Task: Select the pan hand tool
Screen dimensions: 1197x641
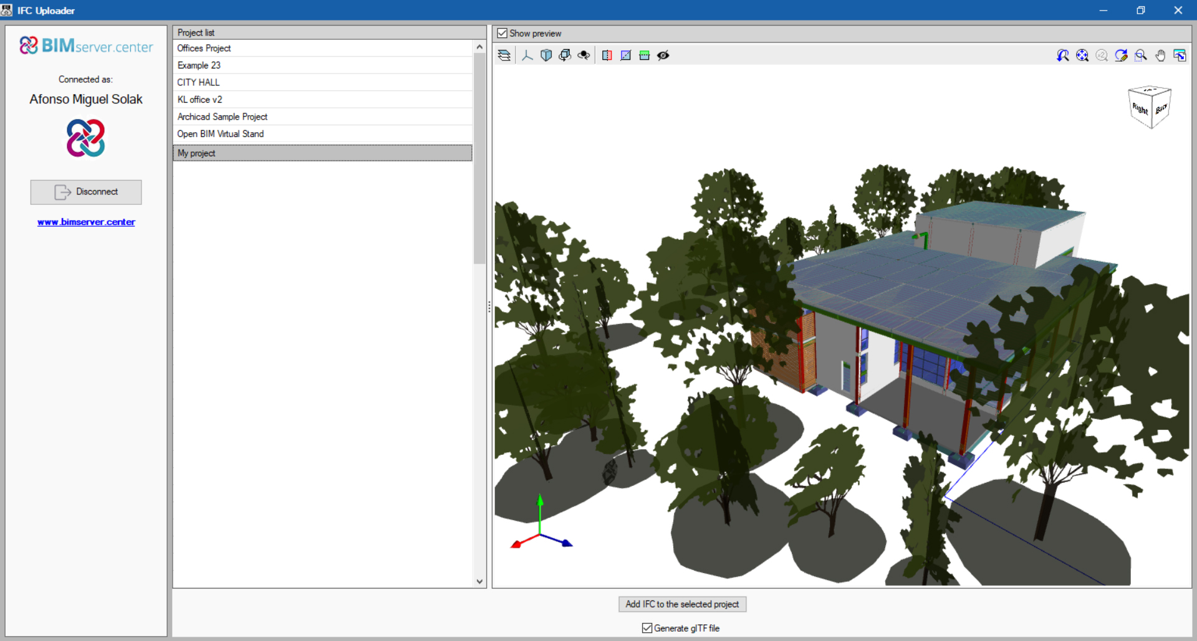Action: pos(1161,55)
